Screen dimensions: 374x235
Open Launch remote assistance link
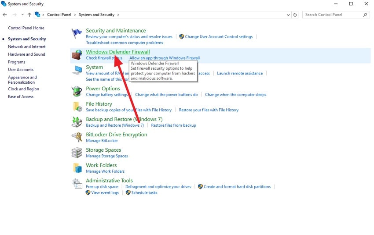coord(240,73)
